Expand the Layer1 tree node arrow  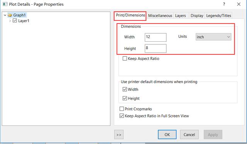tap(10, 21)
